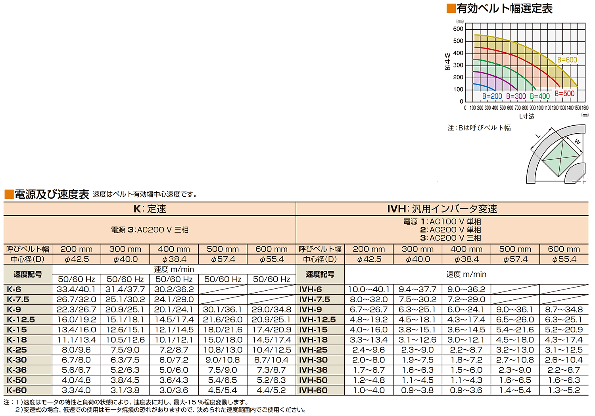The image size is (595, 416).
Task: Click the K-60 row label
Action: tap(28, 390)
